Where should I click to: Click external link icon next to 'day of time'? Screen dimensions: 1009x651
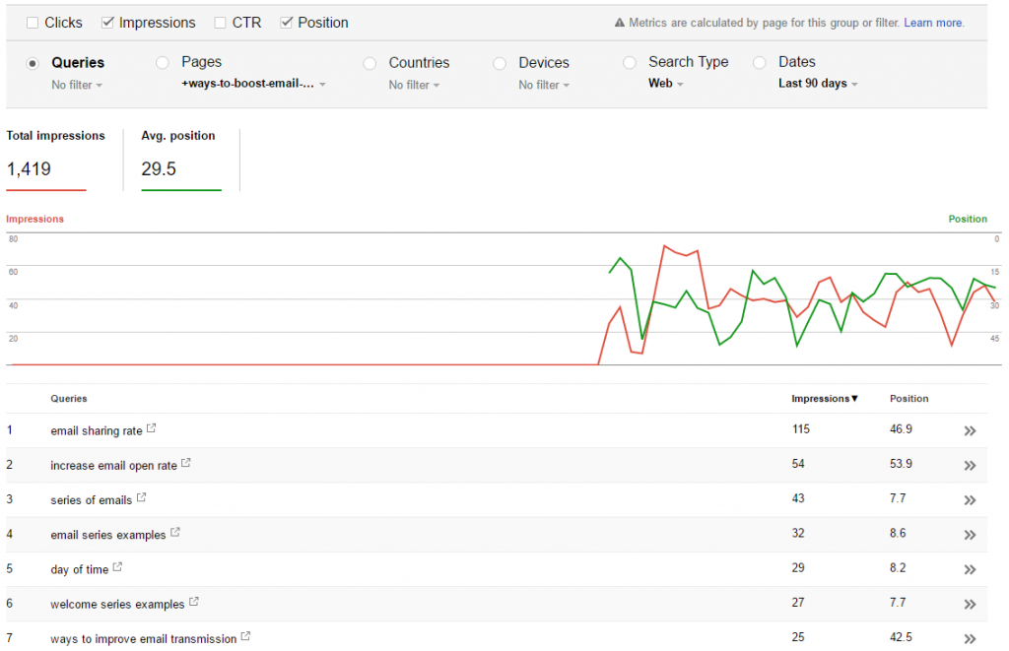click(117, 567)
